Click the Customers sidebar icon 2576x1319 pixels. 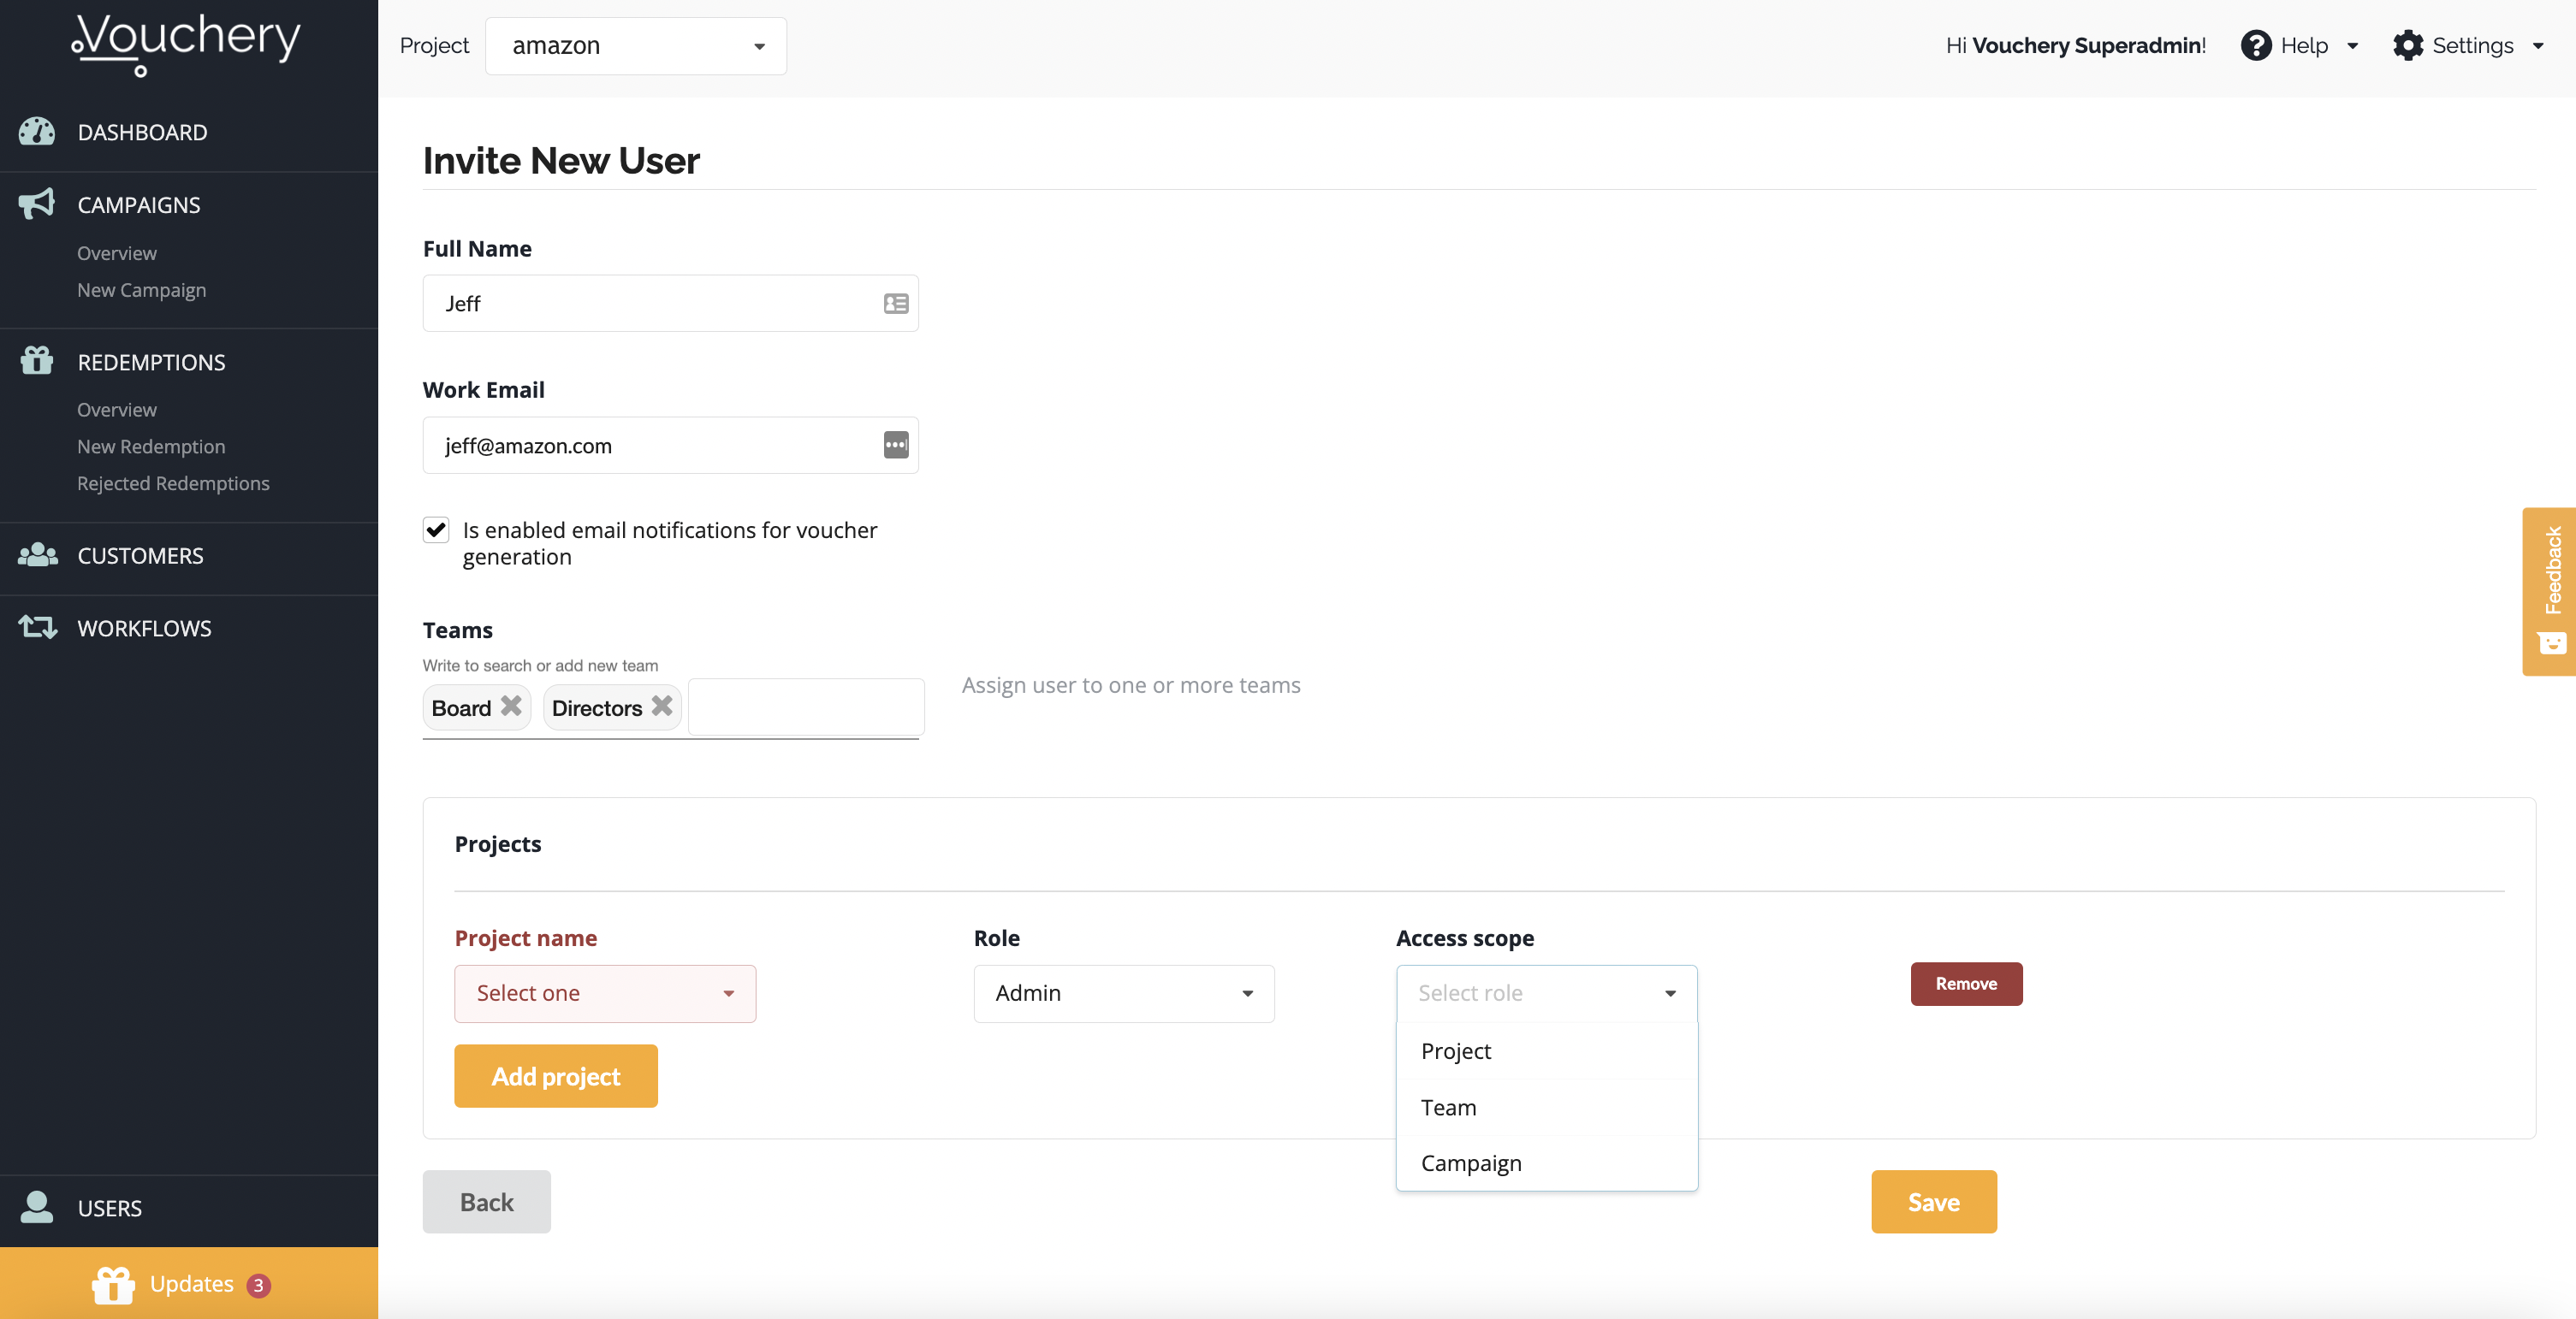click(37, 553)
